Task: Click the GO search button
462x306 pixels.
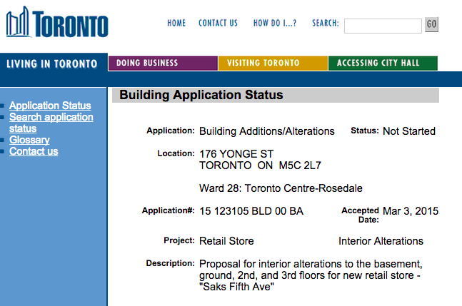Action: (431, 24)
